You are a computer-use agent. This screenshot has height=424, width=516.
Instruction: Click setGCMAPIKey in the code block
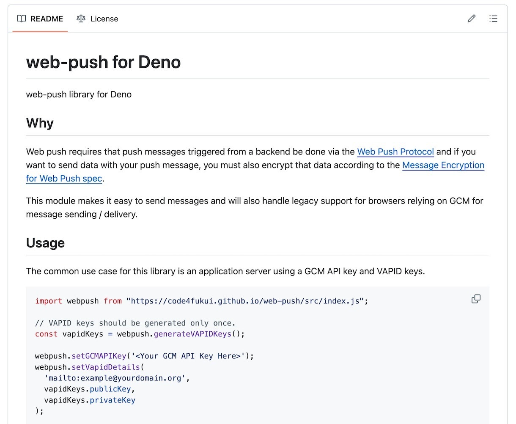[x=99, y=356]
